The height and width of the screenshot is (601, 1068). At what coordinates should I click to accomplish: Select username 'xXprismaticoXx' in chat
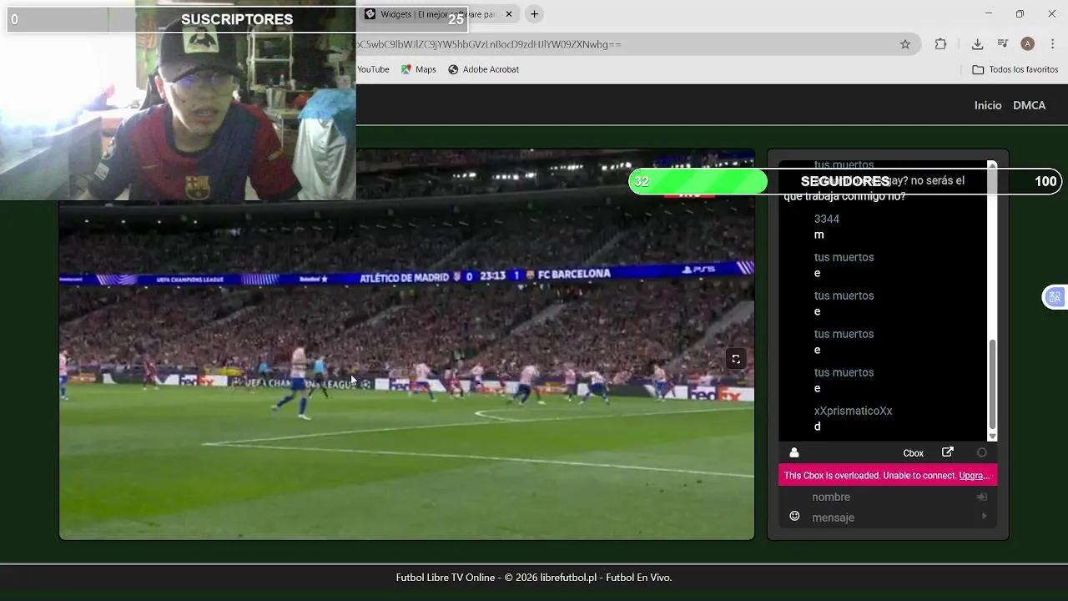point(853,411)
